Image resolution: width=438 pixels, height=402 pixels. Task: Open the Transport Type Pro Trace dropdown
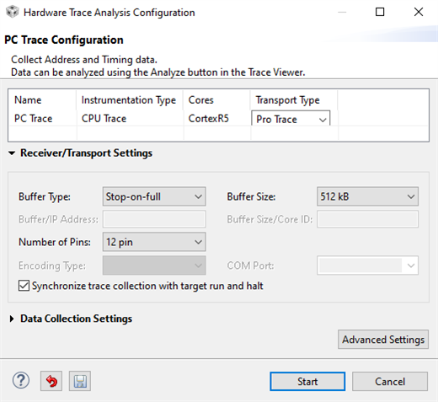[291, 119]
